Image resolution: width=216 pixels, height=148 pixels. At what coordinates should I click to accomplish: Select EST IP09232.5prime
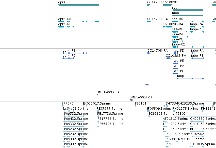tap(74, 131)
